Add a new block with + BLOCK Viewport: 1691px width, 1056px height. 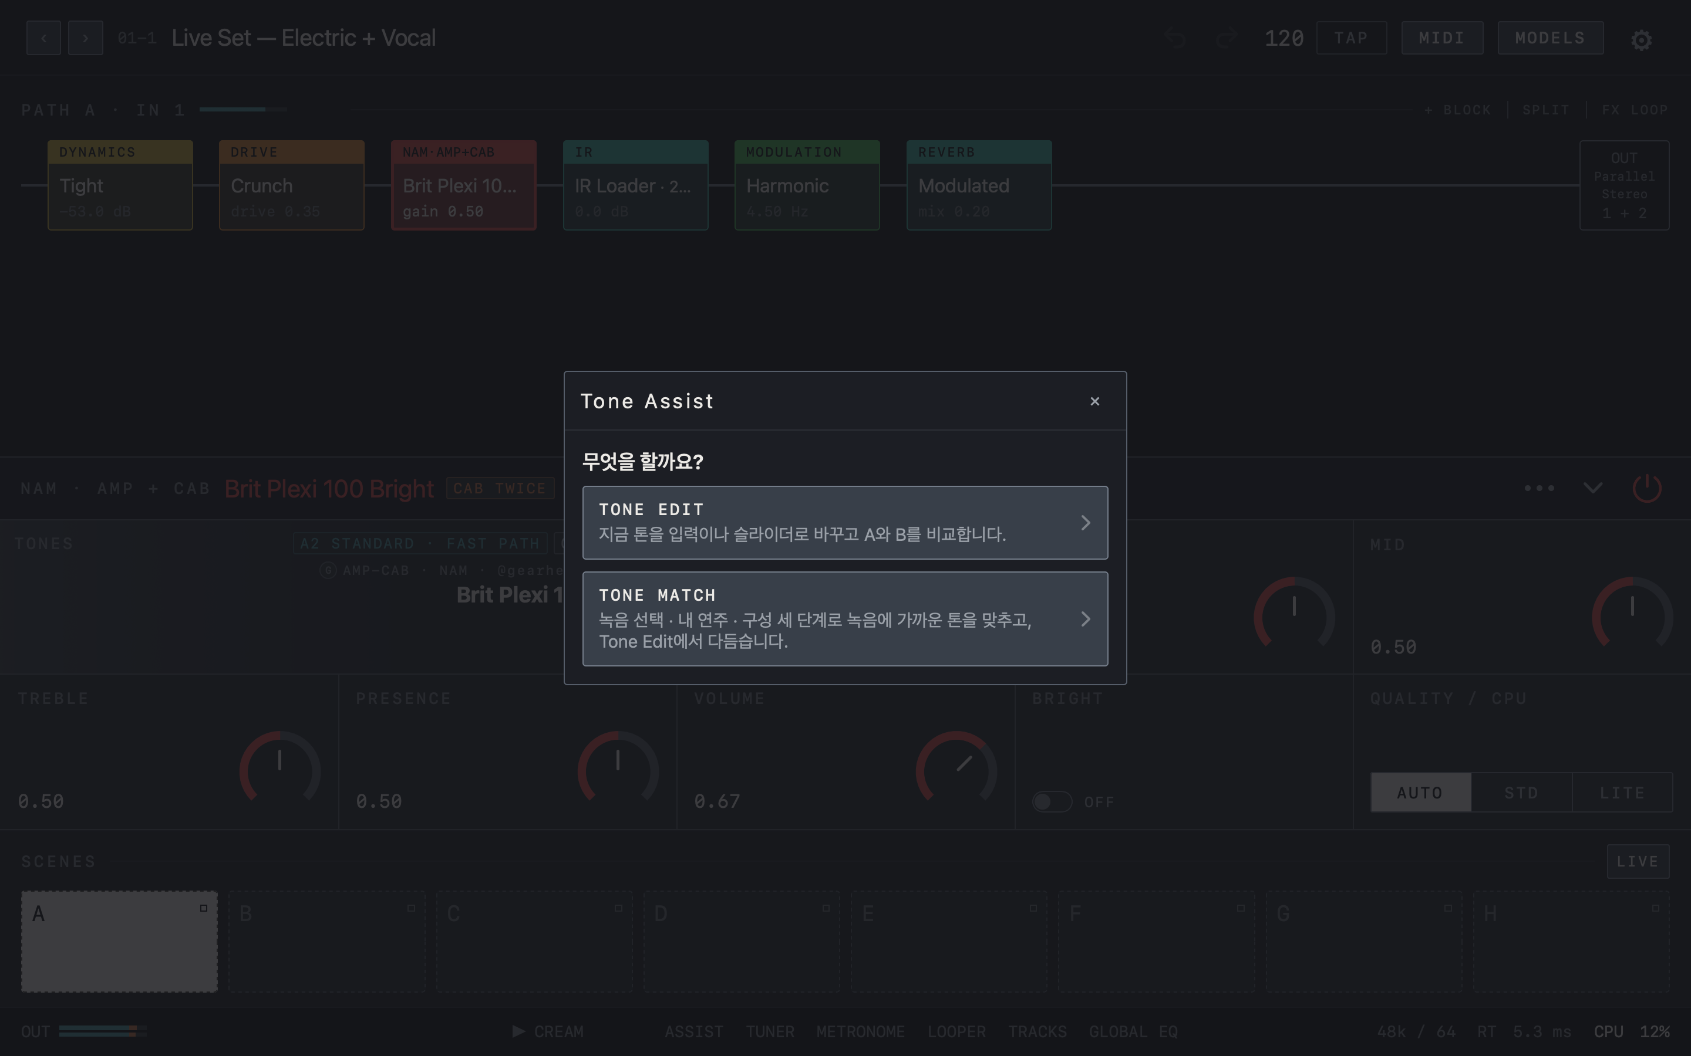pos(1457,110)
